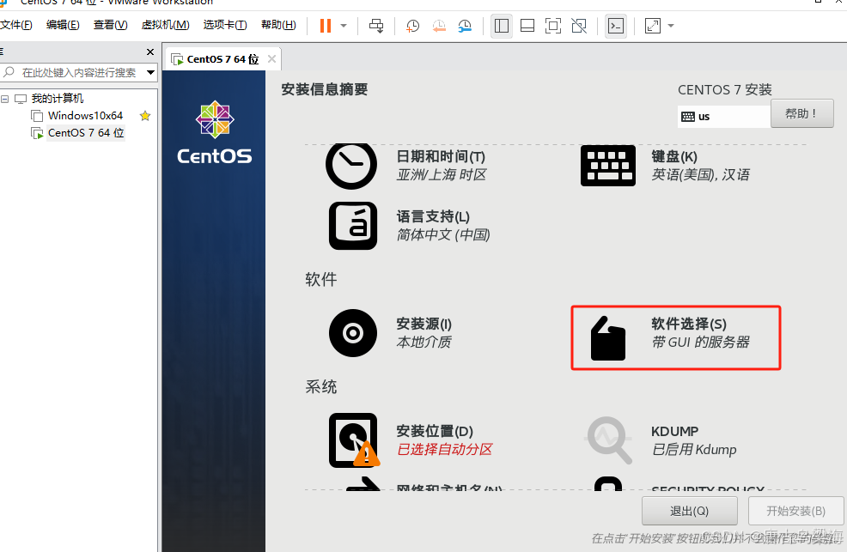The width and height of the screenshot is (847, 552).
Task: Click the 语言支持(L) label
Action: pyautogui.click(x=433, y=216)
